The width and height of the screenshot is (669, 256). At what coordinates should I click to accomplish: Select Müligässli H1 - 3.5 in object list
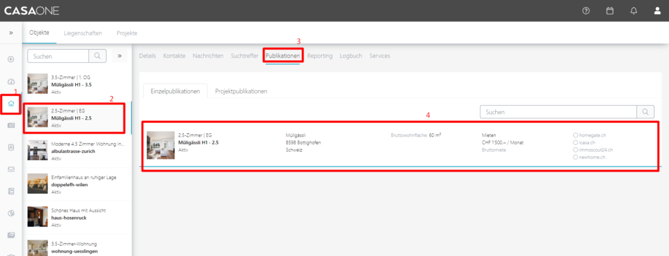(77, 84)
